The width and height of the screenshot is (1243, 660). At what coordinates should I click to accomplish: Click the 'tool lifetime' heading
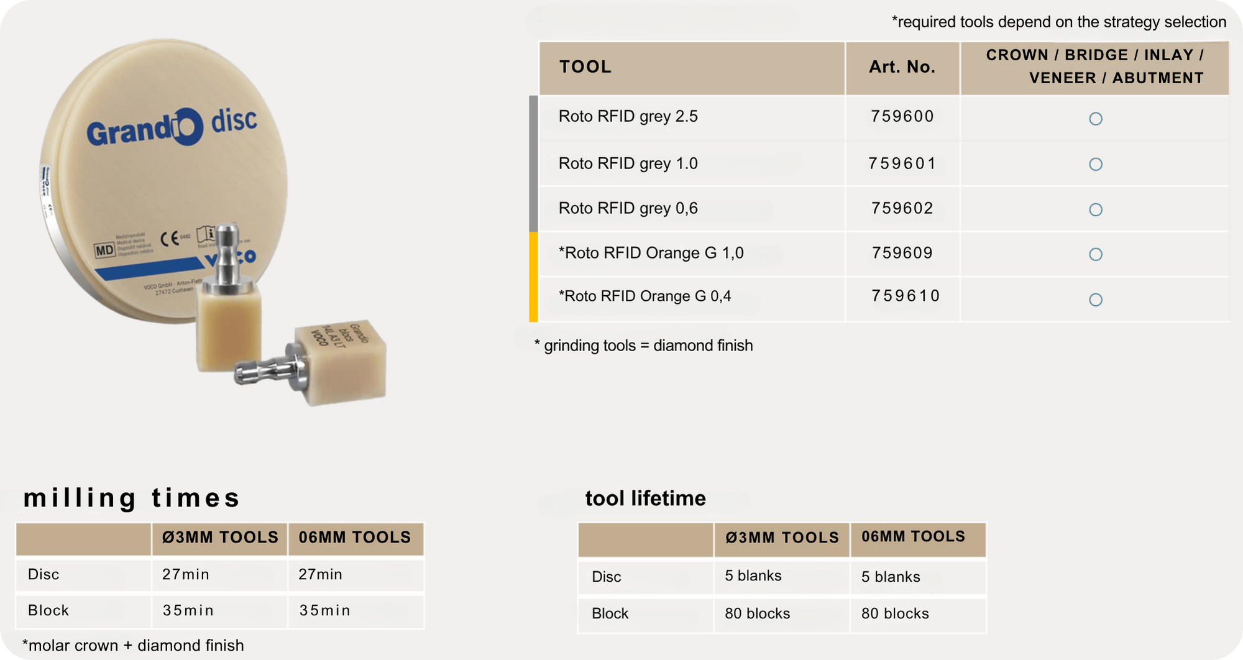[x=645, y=498]
